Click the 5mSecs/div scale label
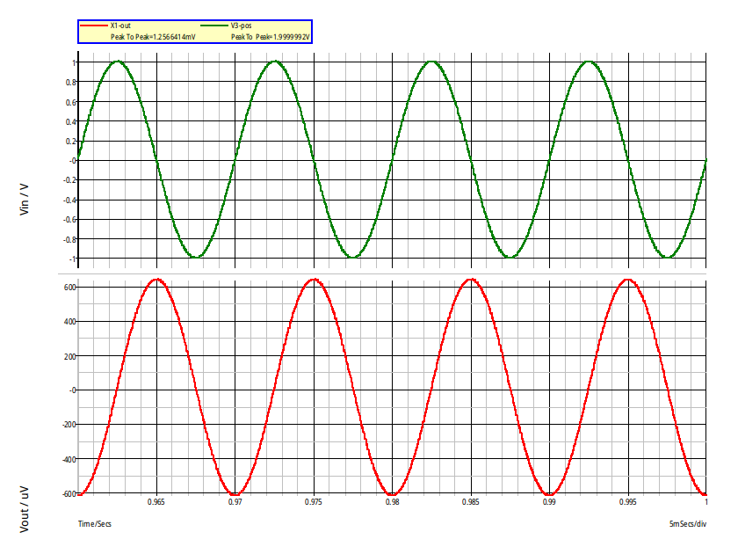 [688, 524]
